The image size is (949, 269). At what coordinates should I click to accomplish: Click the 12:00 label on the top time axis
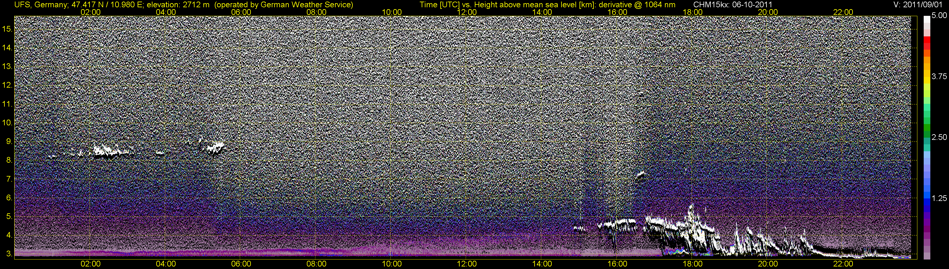(467, 12)
